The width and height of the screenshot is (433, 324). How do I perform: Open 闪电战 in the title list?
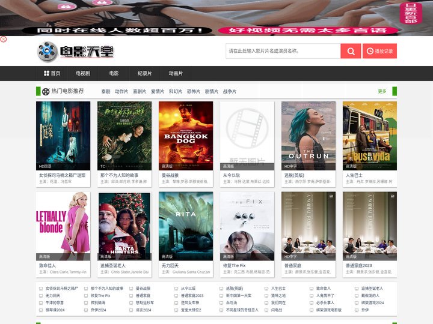pos(277,310)
